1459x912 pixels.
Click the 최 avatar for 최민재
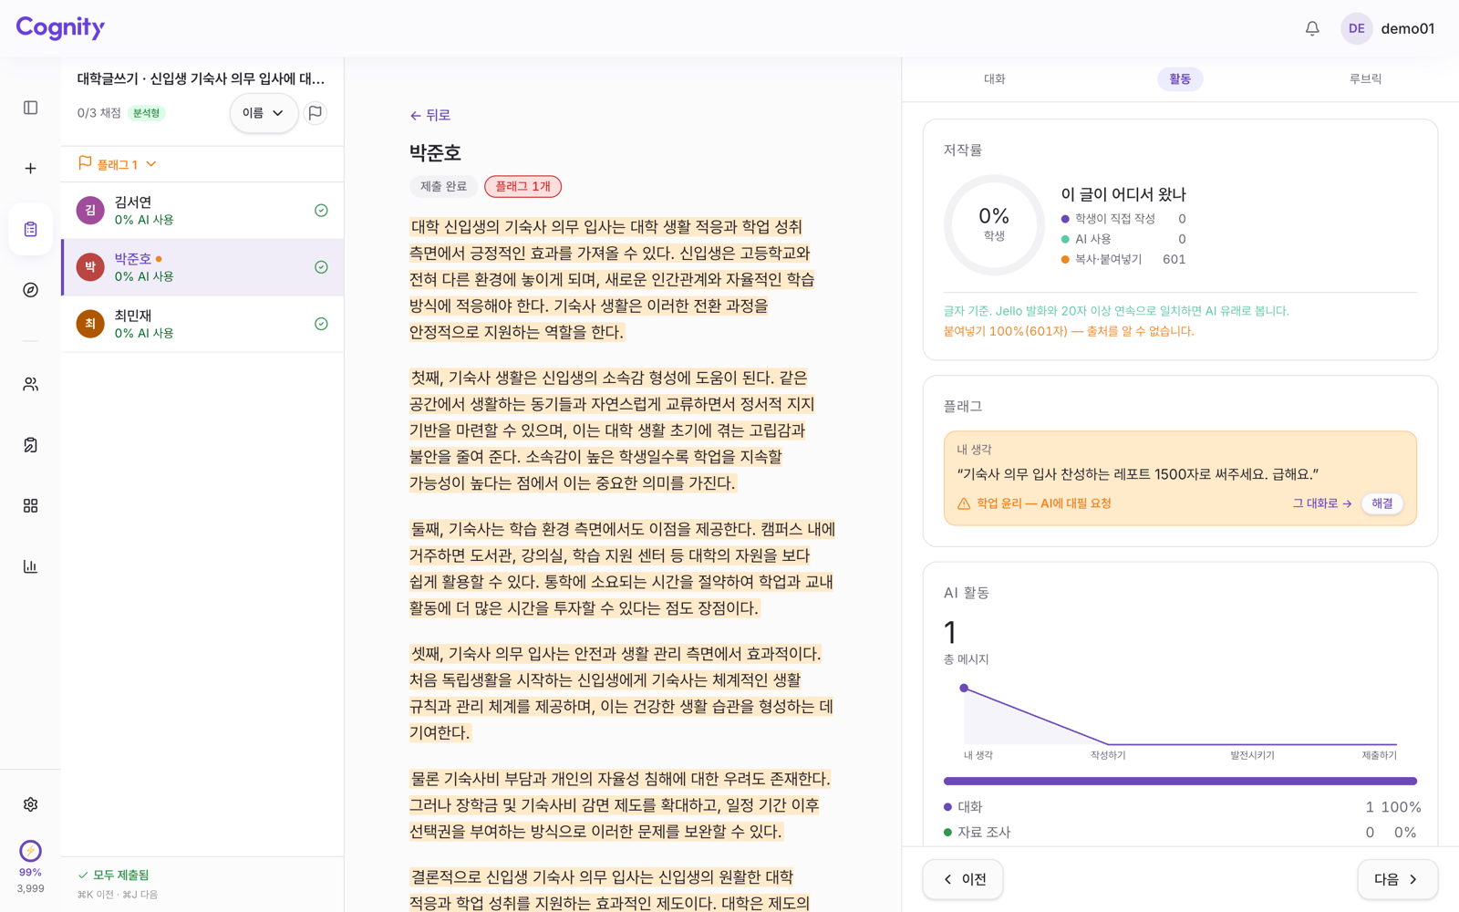[x=90, y=324]
